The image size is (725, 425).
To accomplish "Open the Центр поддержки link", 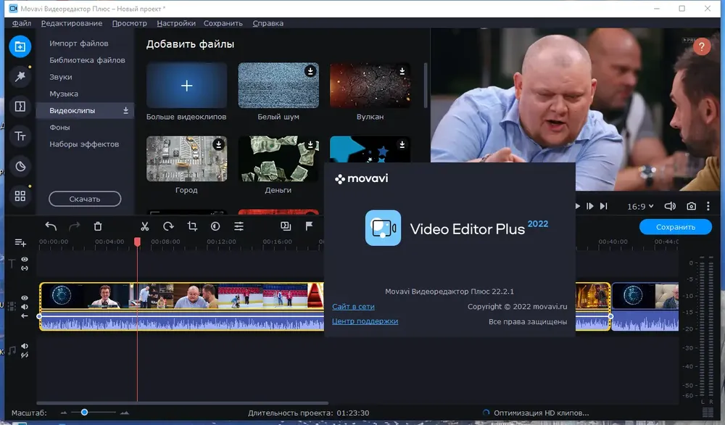I will [365, 321].
